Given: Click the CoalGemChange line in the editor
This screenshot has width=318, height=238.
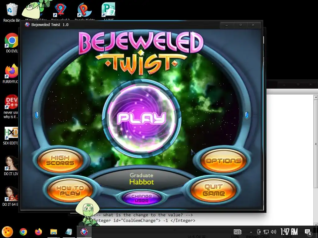Looking at the screenshot, I should coord(144,220).
